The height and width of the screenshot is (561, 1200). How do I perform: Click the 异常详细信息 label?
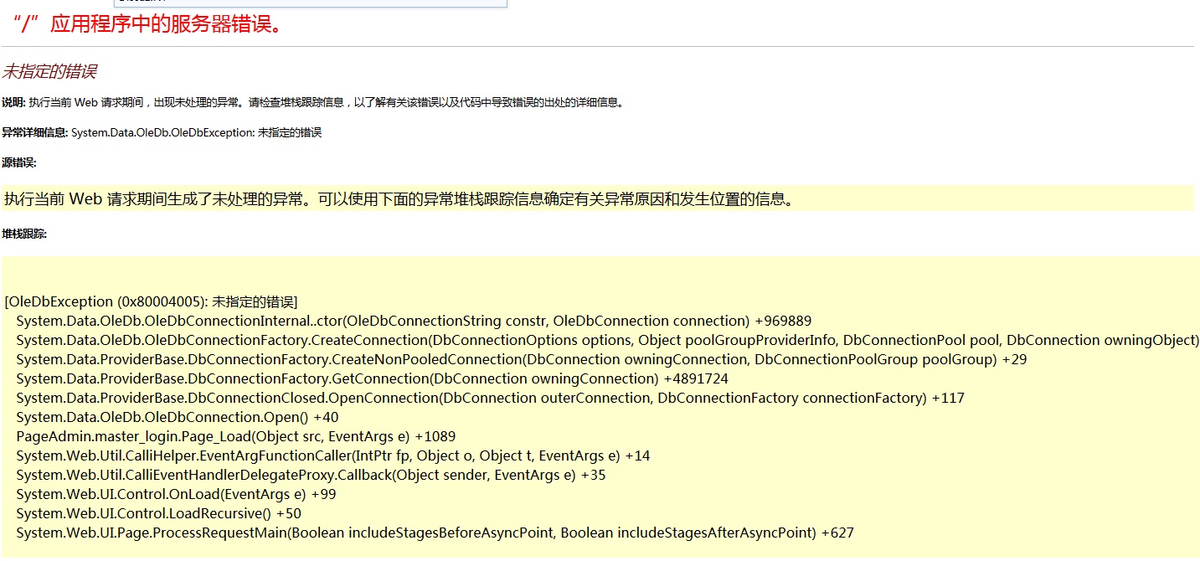pyautogui.click(x=34, y=132)
